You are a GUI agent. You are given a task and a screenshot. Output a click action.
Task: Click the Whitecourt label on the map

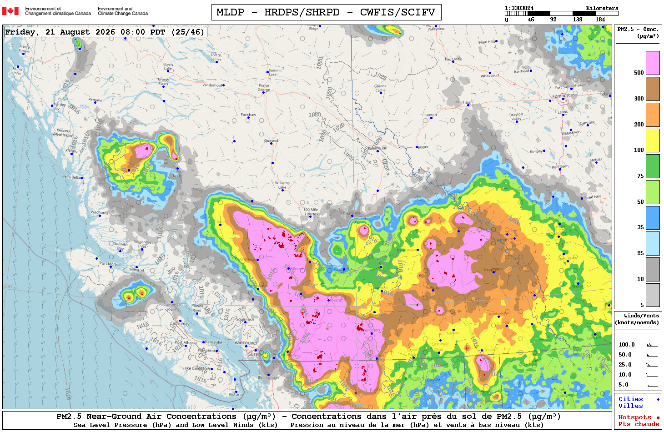coord(490,76)
